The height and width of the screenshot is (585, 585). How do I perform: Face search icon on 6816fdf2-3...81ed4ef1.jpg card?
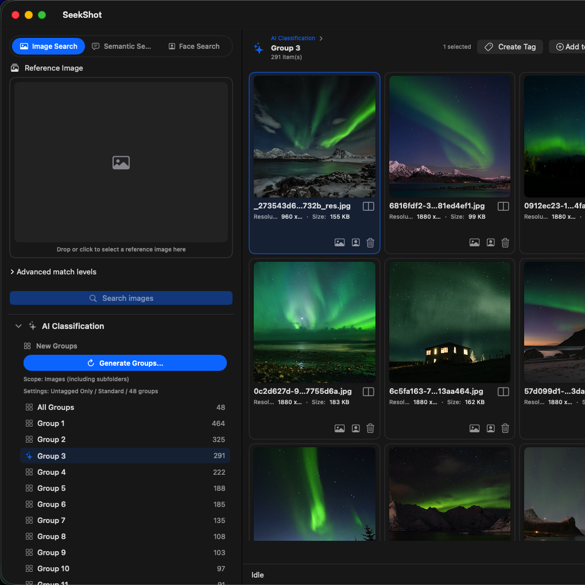click(x=491, y=242)
